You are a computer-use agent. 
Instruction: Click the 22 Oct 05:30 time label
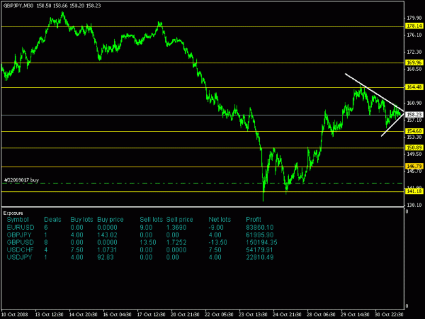coord(219,314)
